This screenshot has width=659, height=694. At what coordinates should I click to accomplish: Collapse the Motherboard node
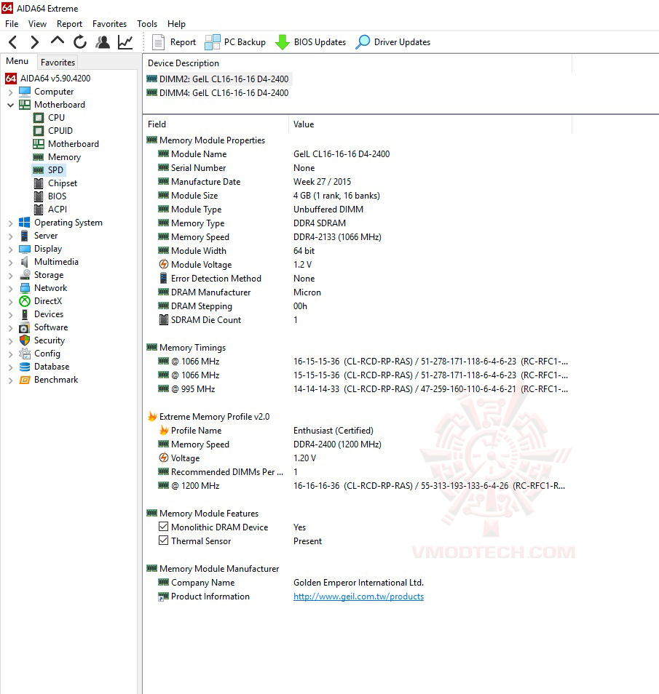11,105
